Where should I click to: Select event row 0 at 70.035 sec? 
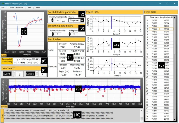coord(159,20)
